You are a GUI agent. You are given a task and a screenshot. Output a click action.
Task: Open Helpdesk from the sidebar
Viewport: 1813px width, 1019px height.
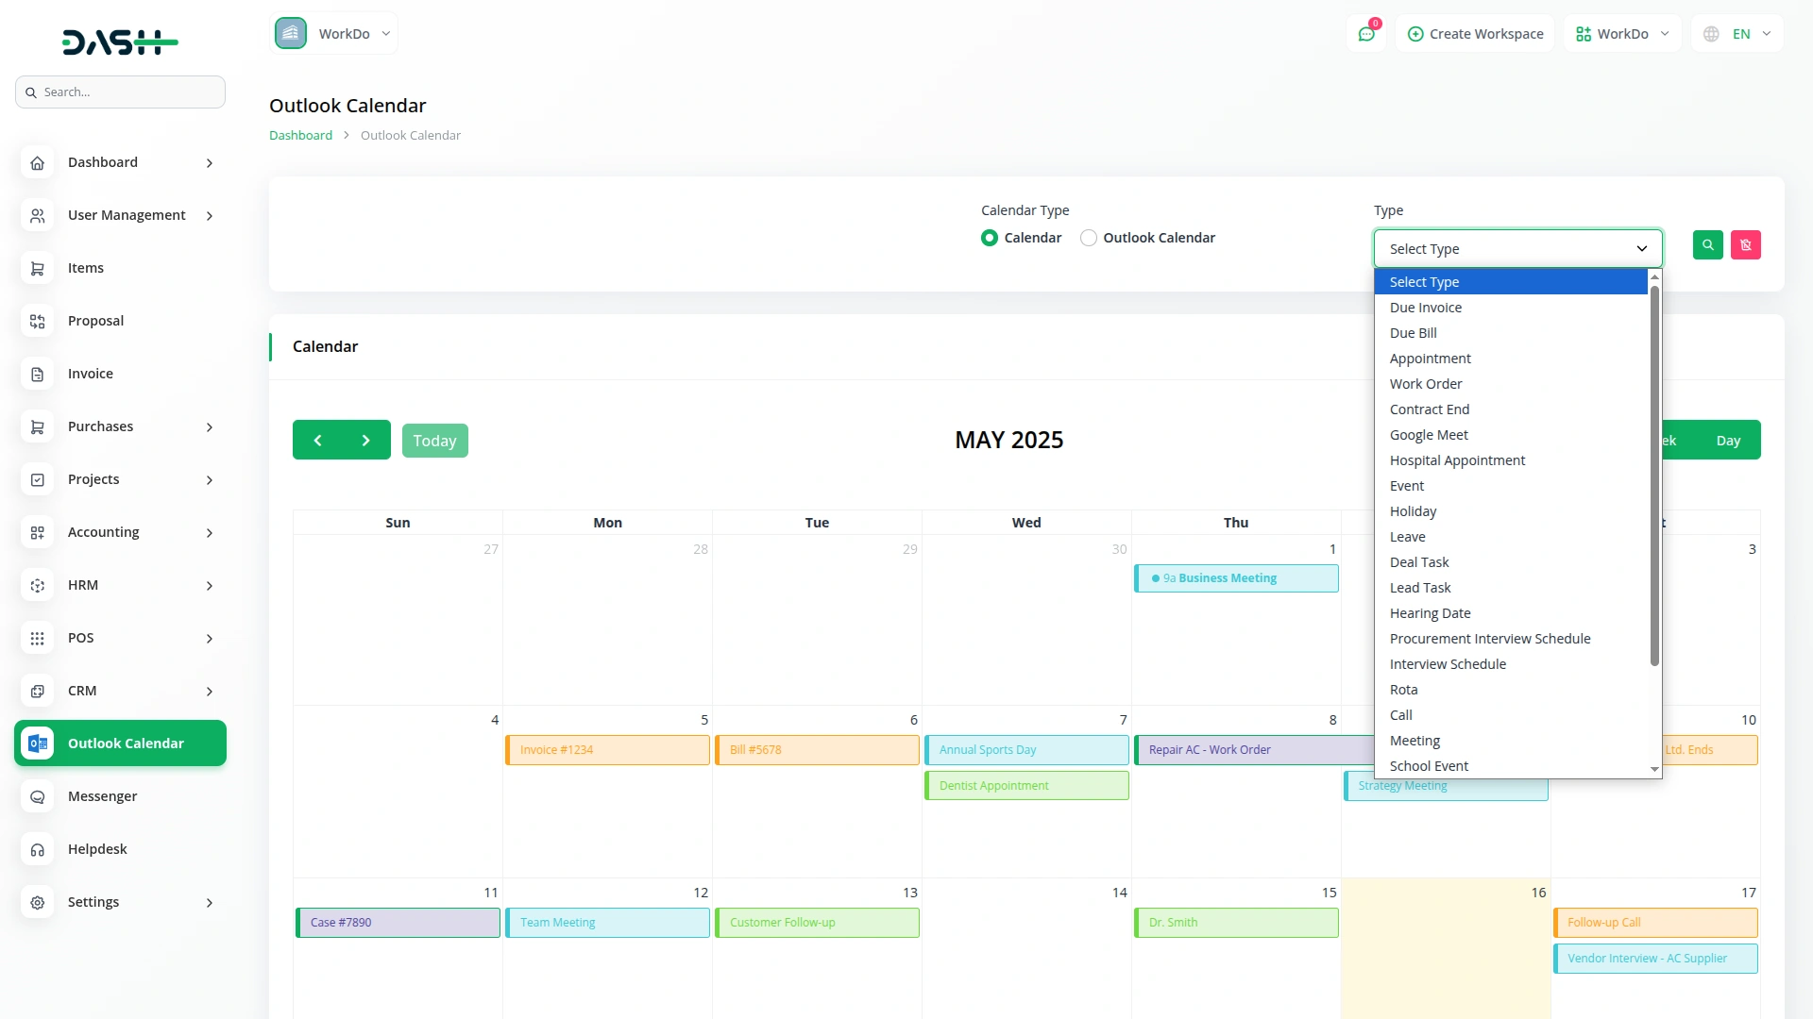97,849
